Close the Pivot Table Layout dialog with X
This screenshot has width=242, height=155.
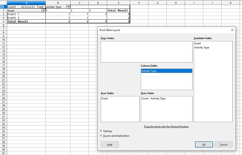(232, 30)
